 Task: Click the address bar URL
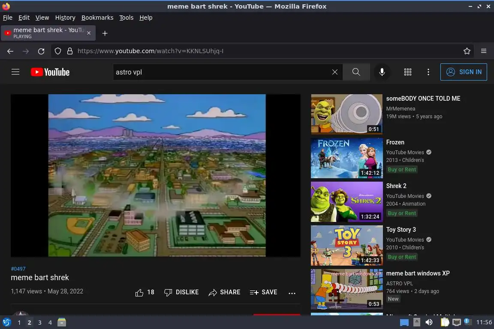tap(150, 51)
